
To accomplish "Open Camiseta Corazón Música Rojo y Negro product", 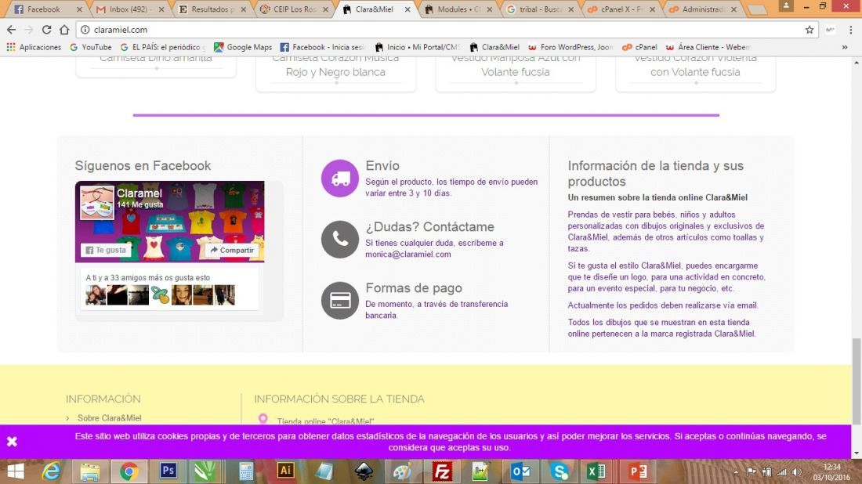I will (x=335, y=65).
